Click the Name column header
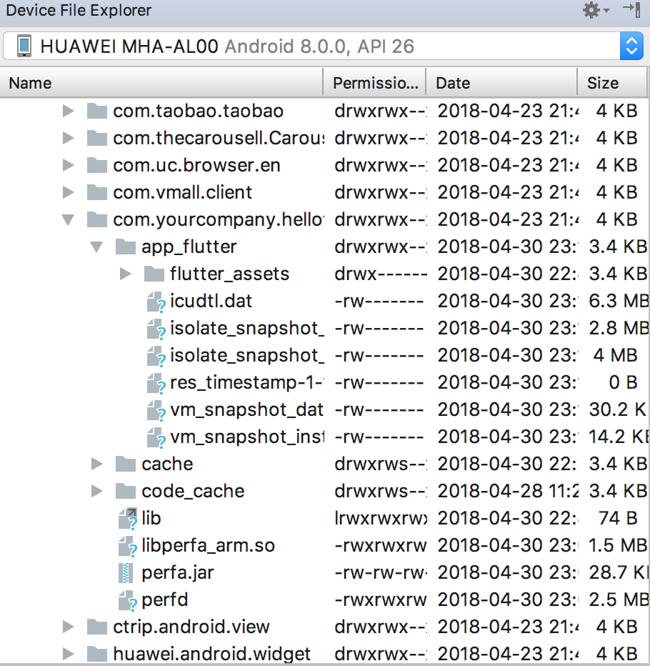The image size is (650, 666). coord(30,83)
